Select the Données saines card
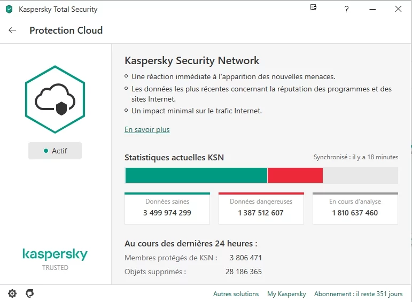The width and height of the screenshot is (412, 302). pos(167,208)
